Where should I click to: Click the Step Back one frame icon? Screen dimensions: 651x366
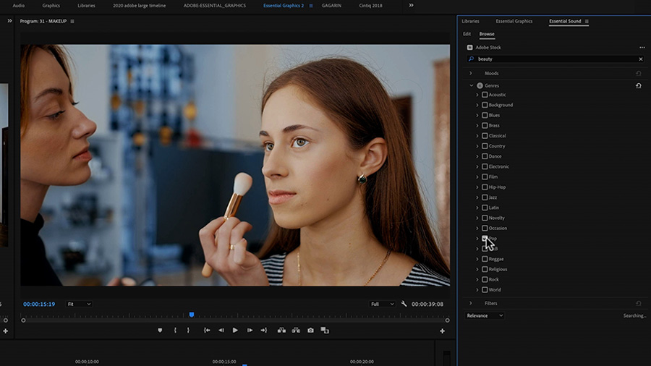[x=221, y=331]
